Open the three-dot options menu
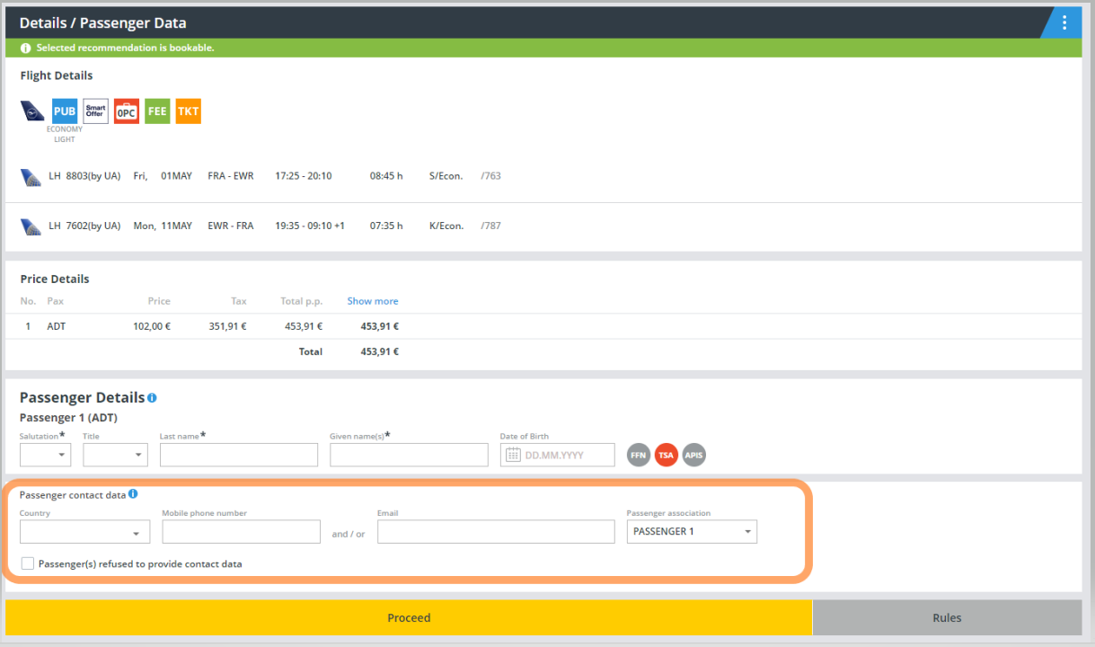Screen dimensions: 1095x647 pos(1064,22)
